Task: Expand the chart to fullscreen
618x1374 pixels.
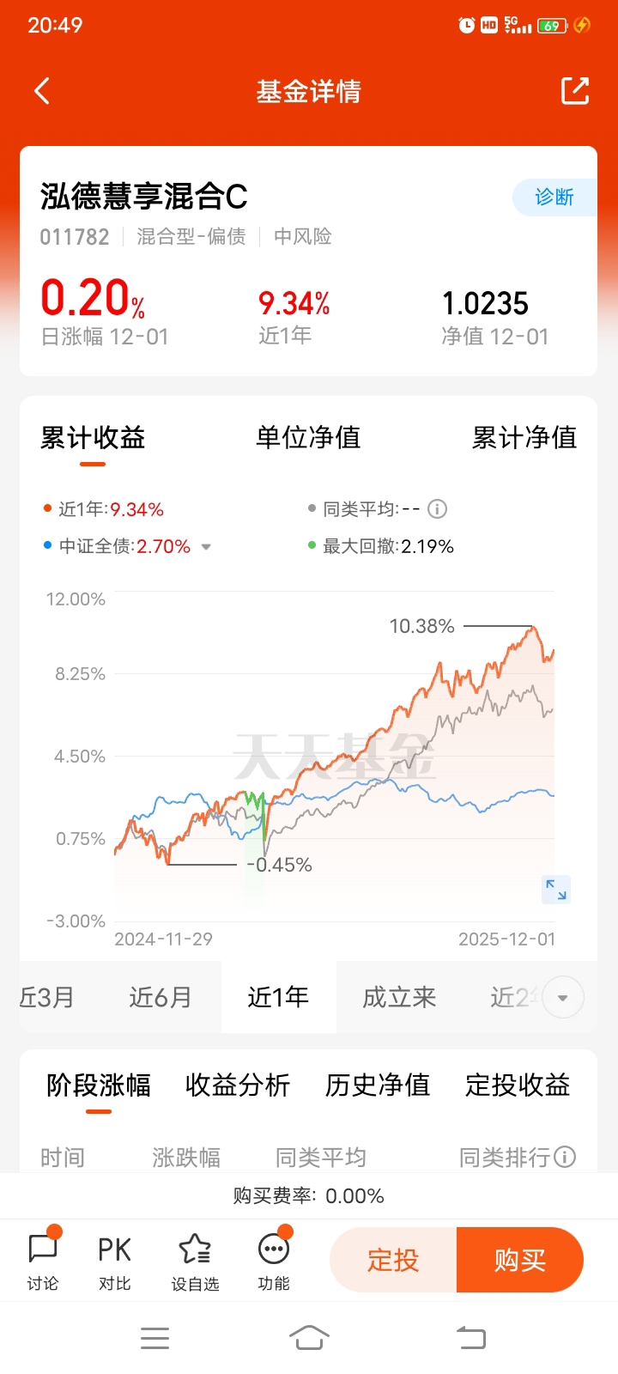Action: pyautogui.click(x=556, y=890)
